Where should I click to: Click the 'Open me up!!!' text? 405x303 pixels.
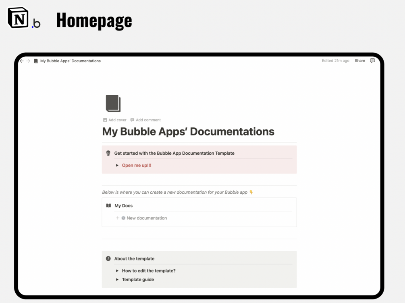[137, 166]
